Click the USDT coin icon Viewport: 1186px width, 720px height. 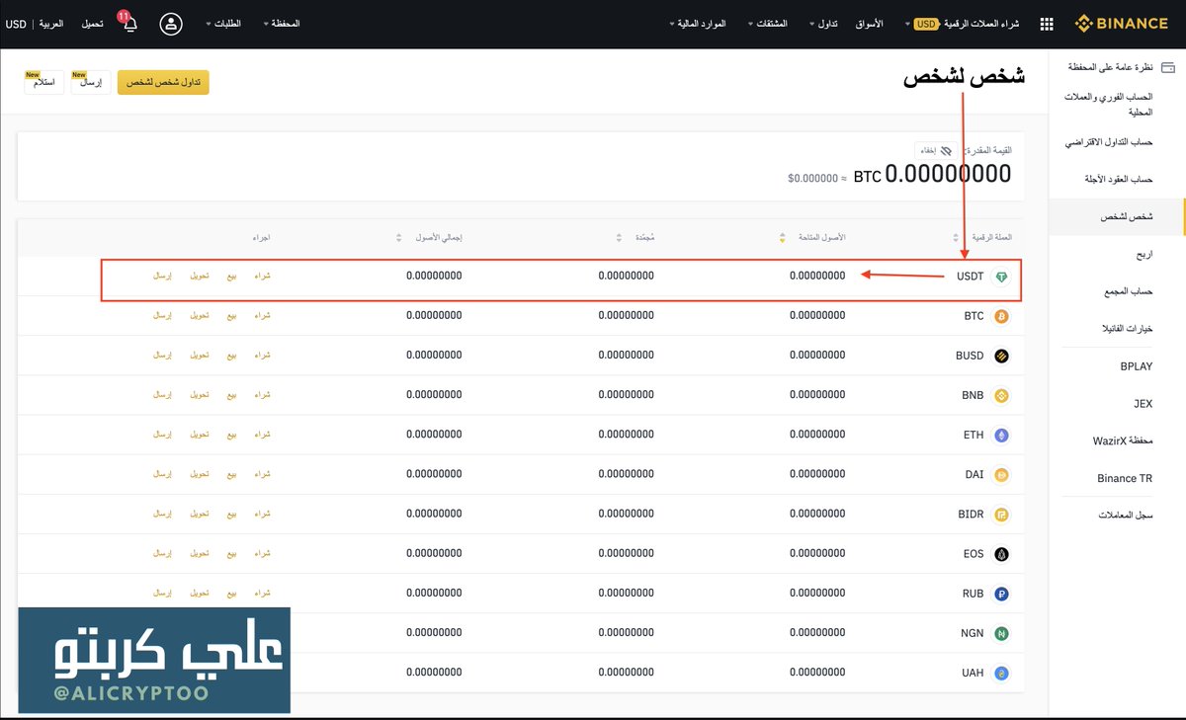point(1001,277)
